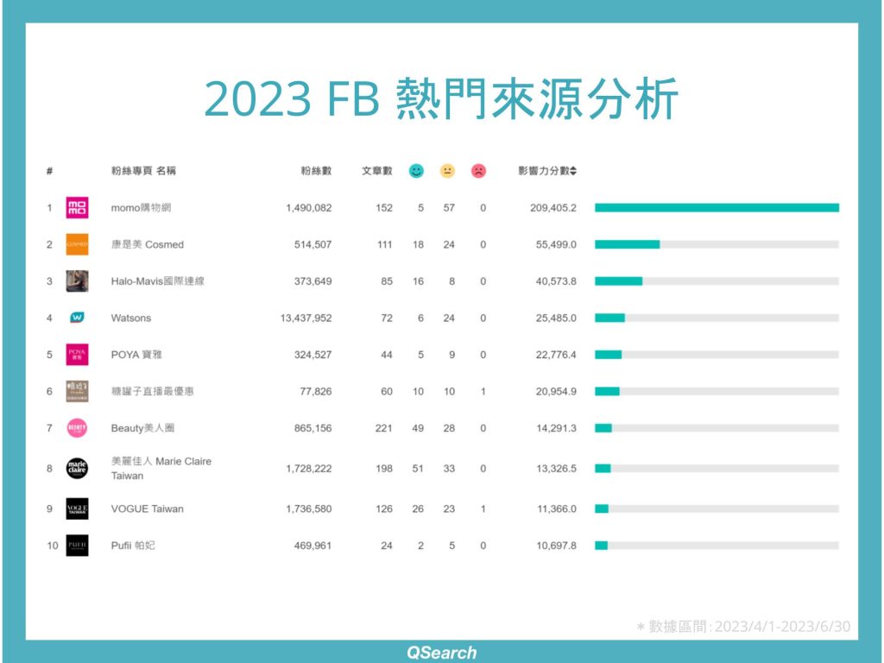Open the Halo-Mavis國際連線 page name
884x663 pixels.
157,281
